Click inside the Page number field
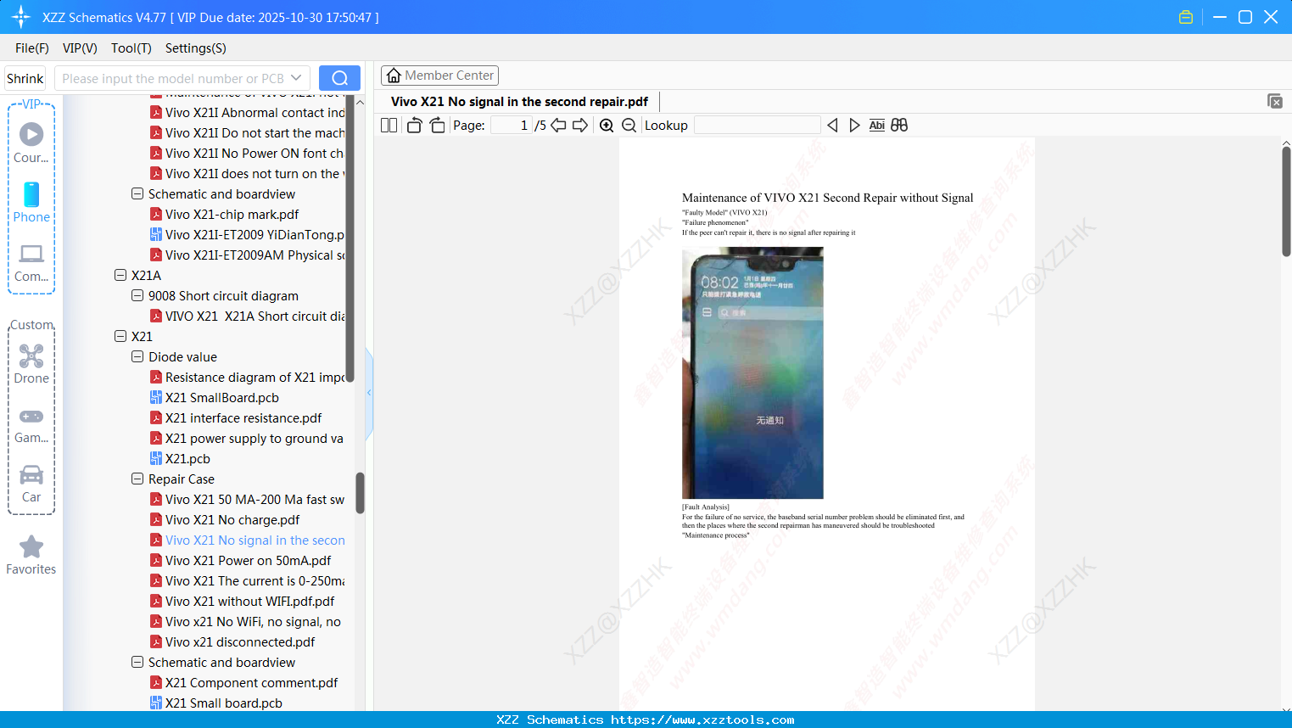This screenshot has width=1292, height=728. click(510, 125)
